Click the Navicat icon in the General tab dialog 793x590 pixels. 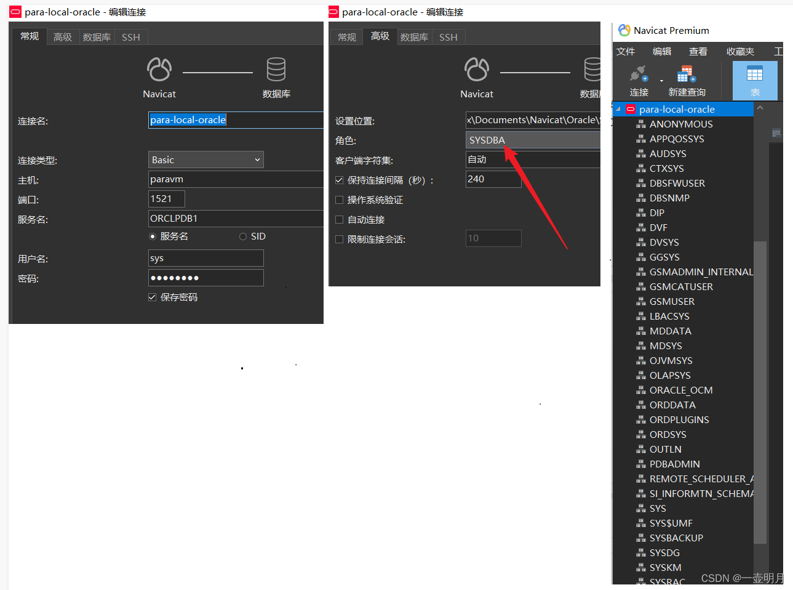click(159, 70)
